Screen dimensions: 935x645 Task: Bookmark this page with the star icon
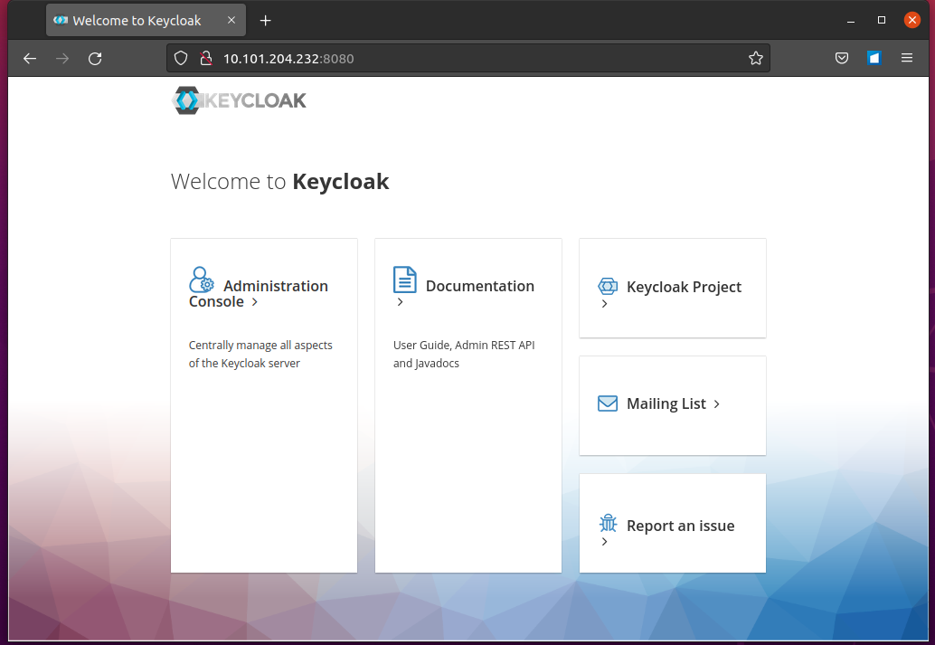tap(756, 59)
